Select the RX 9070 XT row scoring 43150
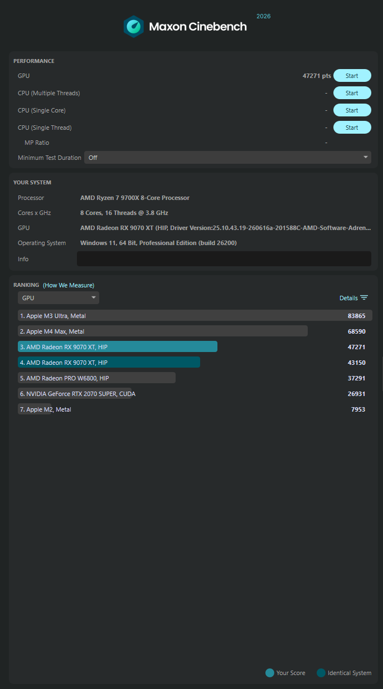The height and width of the screenshot is (689, 383). point(195,363)
